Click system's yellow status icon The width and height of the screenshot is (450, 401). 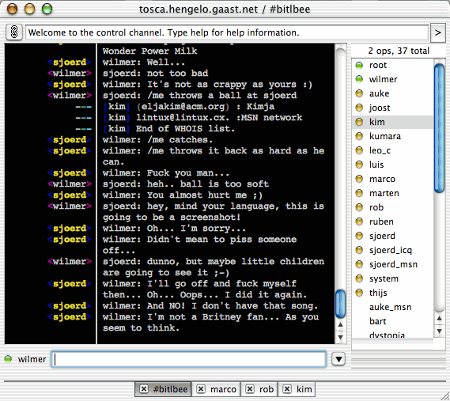click(x=359, y=278)
